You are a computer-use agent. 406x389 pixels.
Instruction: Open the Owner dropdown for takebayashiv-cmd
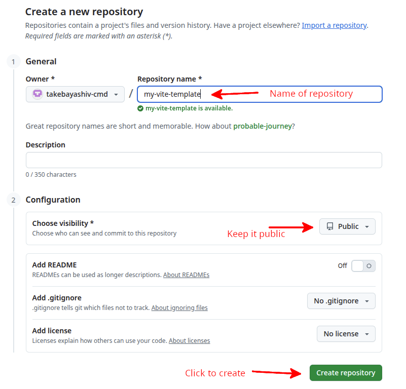[75, 94]
